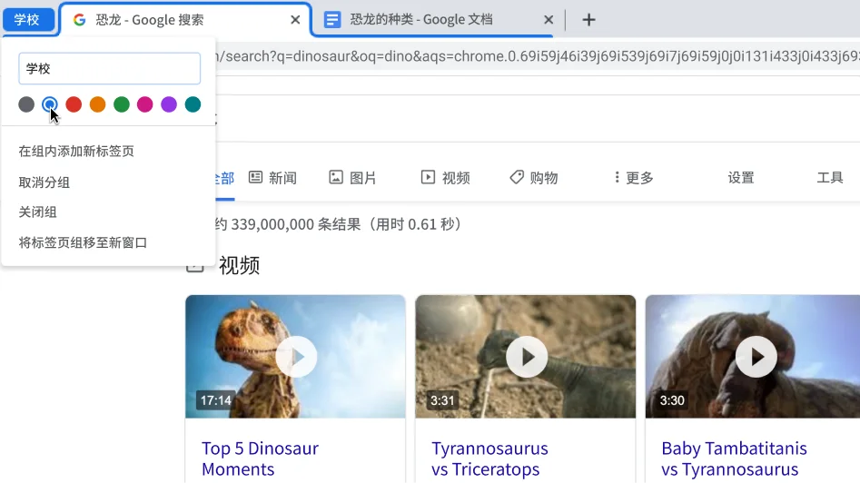The width and height of the screenshot is (860, 483).
Task: Open a new tab with plus button
Action: pyautogui.click(x=588, y=20)
